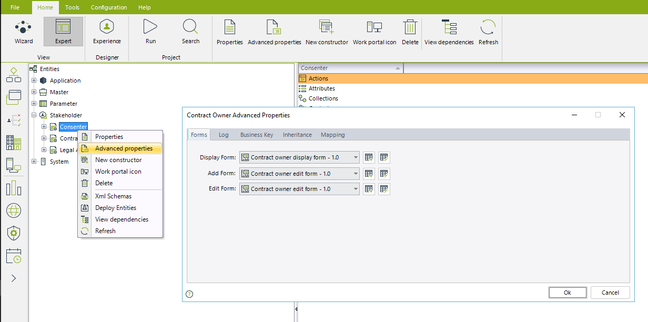This screenshot has width=648, height=322.
Task: Click Work portal icon in the ribbon
Action: 374,32
